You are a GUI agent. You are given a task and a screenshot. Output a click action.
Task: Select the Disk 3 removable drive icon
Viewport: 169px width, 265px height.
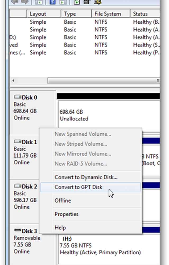tap(18, 231)
